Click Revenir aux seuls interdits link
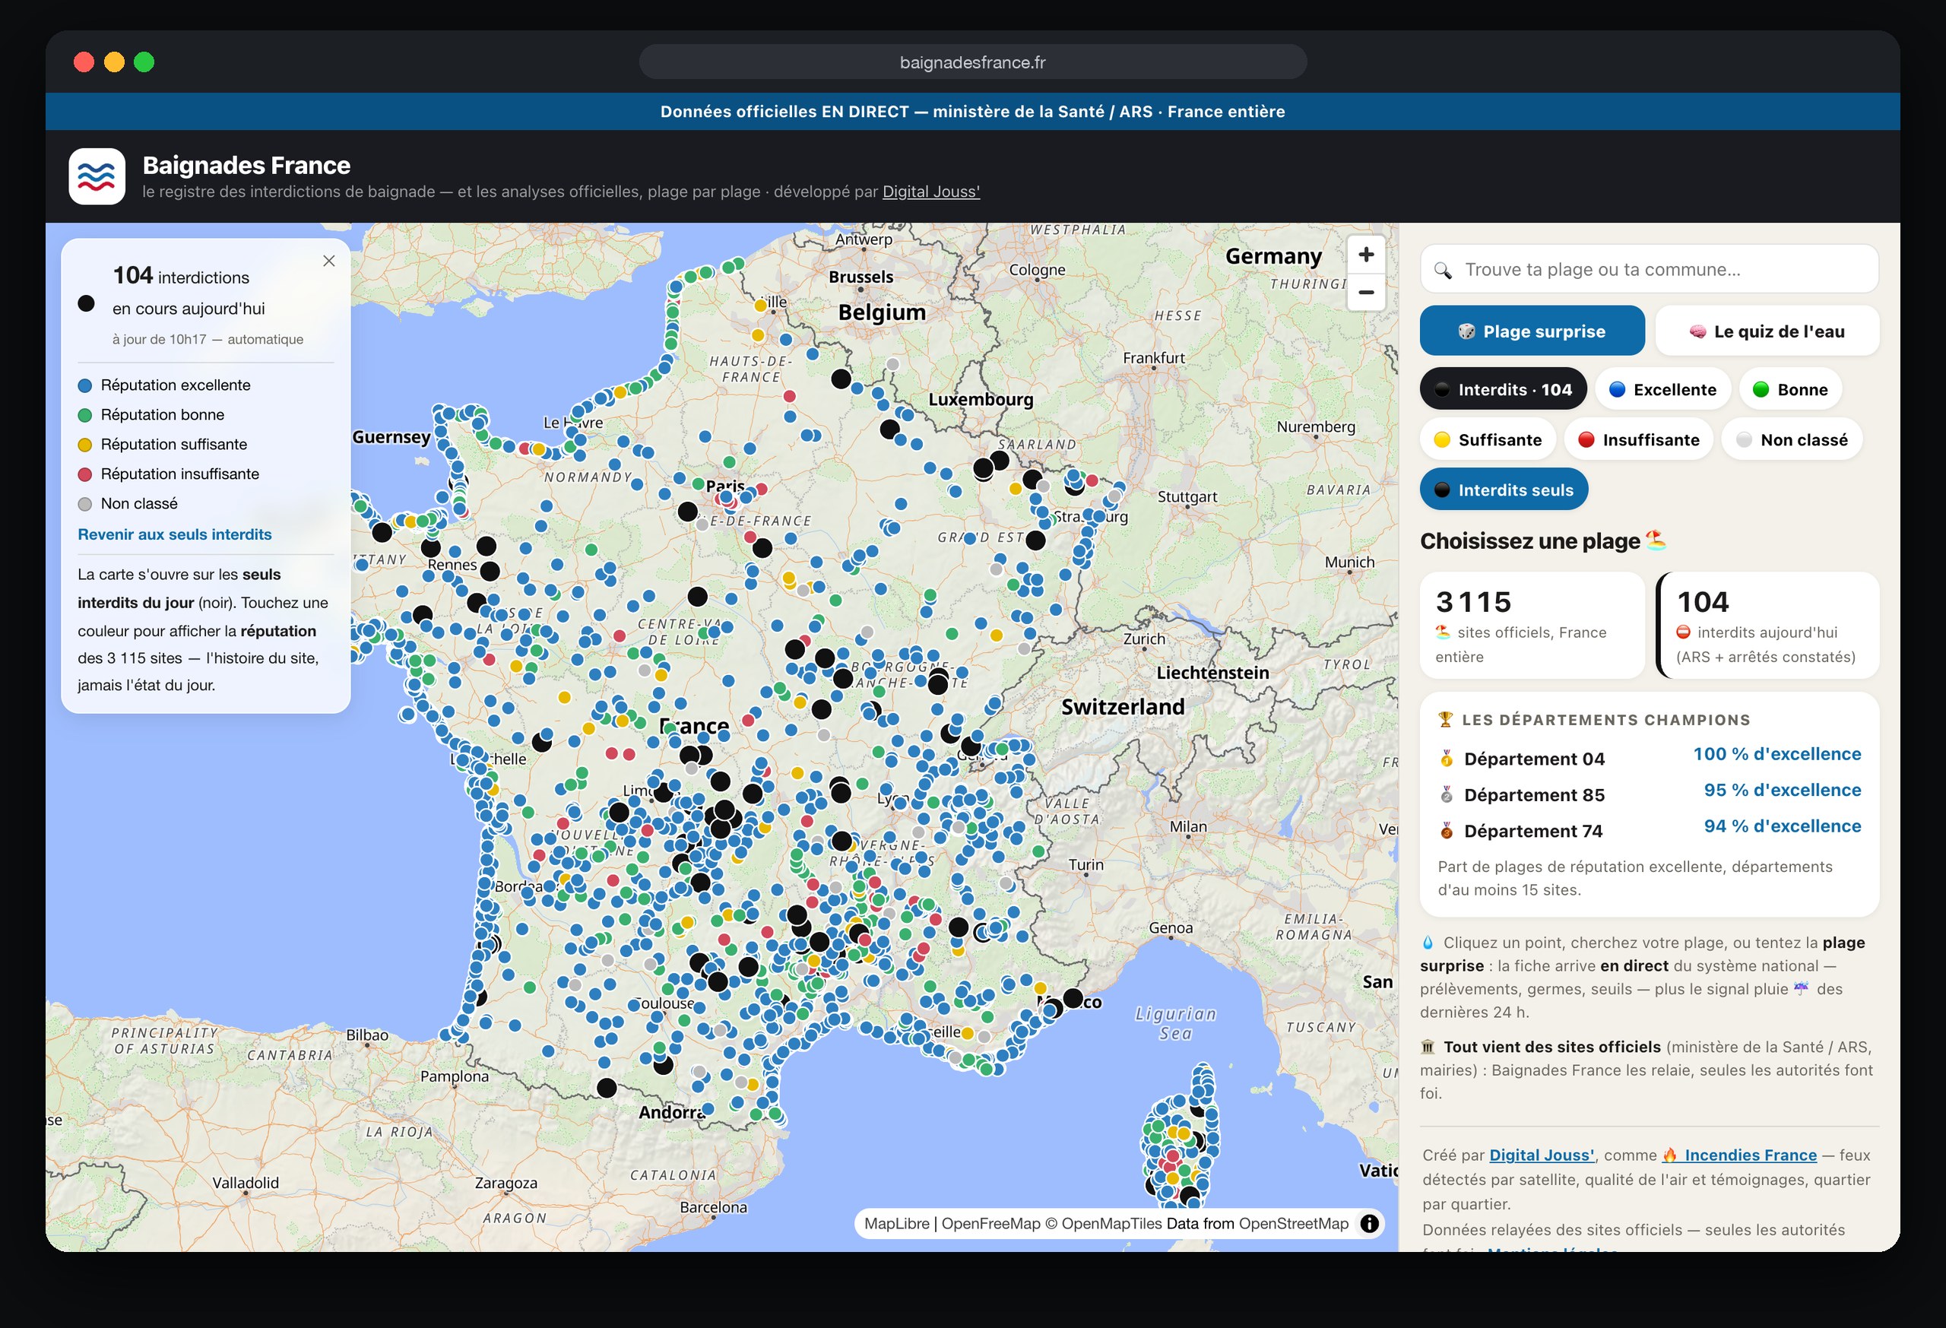1946x1328 pixels. (175, 534)
